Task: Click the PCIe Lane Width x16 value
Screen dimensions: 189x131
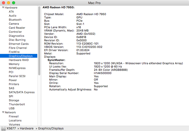Action: click(x=79, y=27)
